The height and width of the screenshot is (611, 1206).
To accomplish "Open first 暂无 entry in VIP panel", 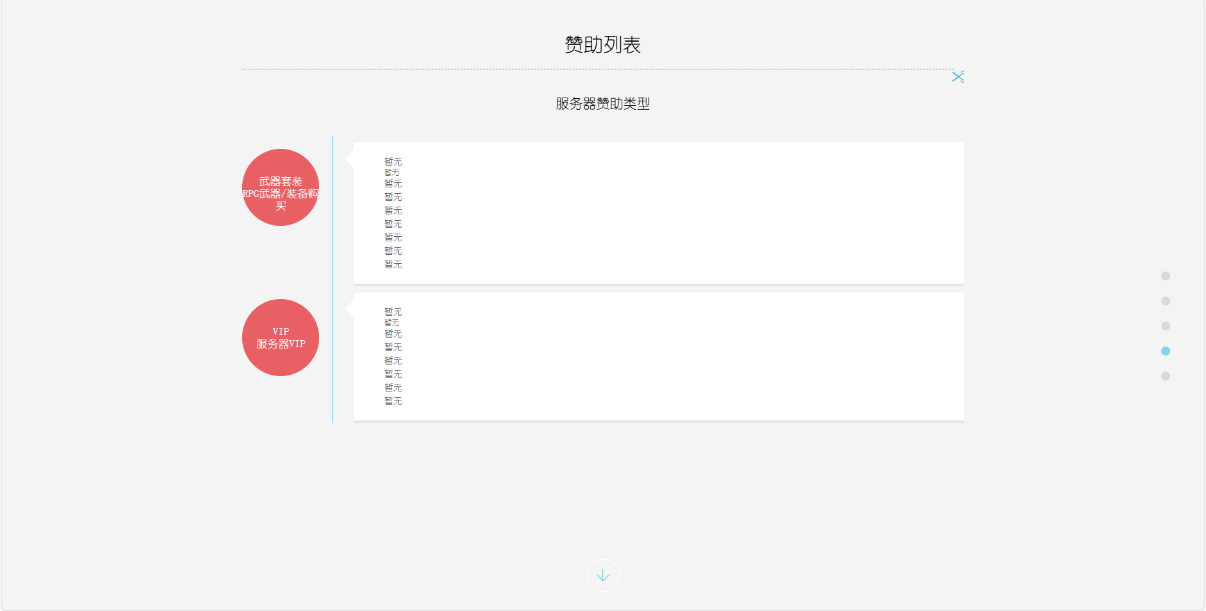I will click(393, 312).
